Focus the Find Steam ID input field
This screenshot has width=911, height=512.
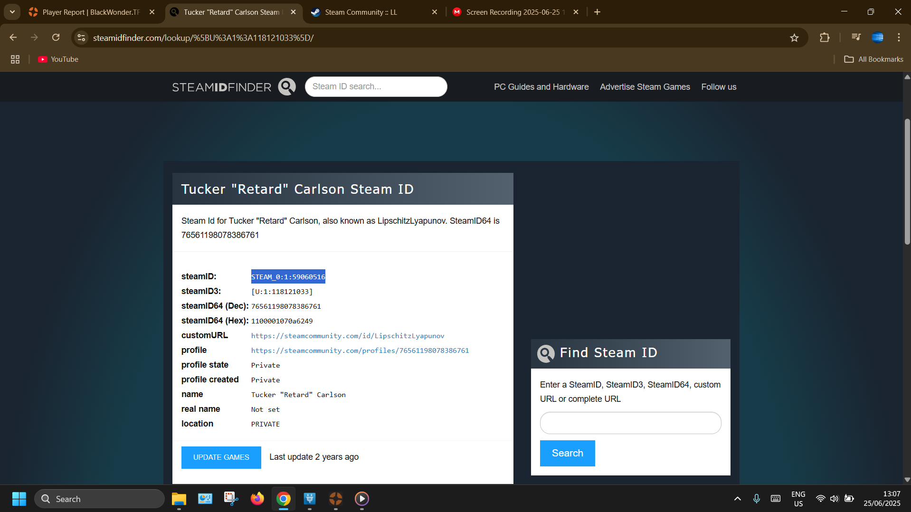point(630,423)
